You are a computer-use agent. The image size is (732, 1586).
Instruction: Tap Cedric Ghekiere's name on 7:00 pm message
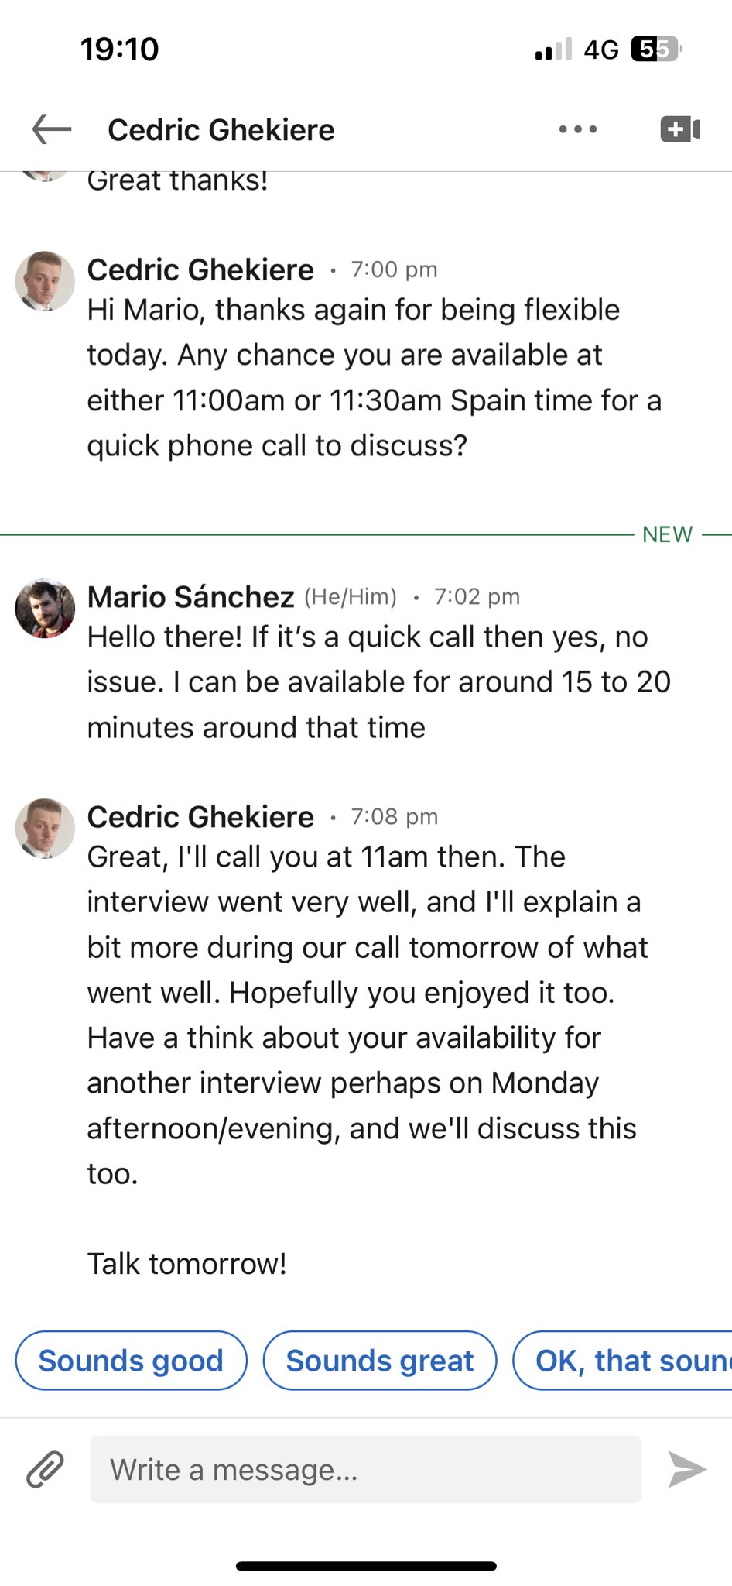point(200,270)
